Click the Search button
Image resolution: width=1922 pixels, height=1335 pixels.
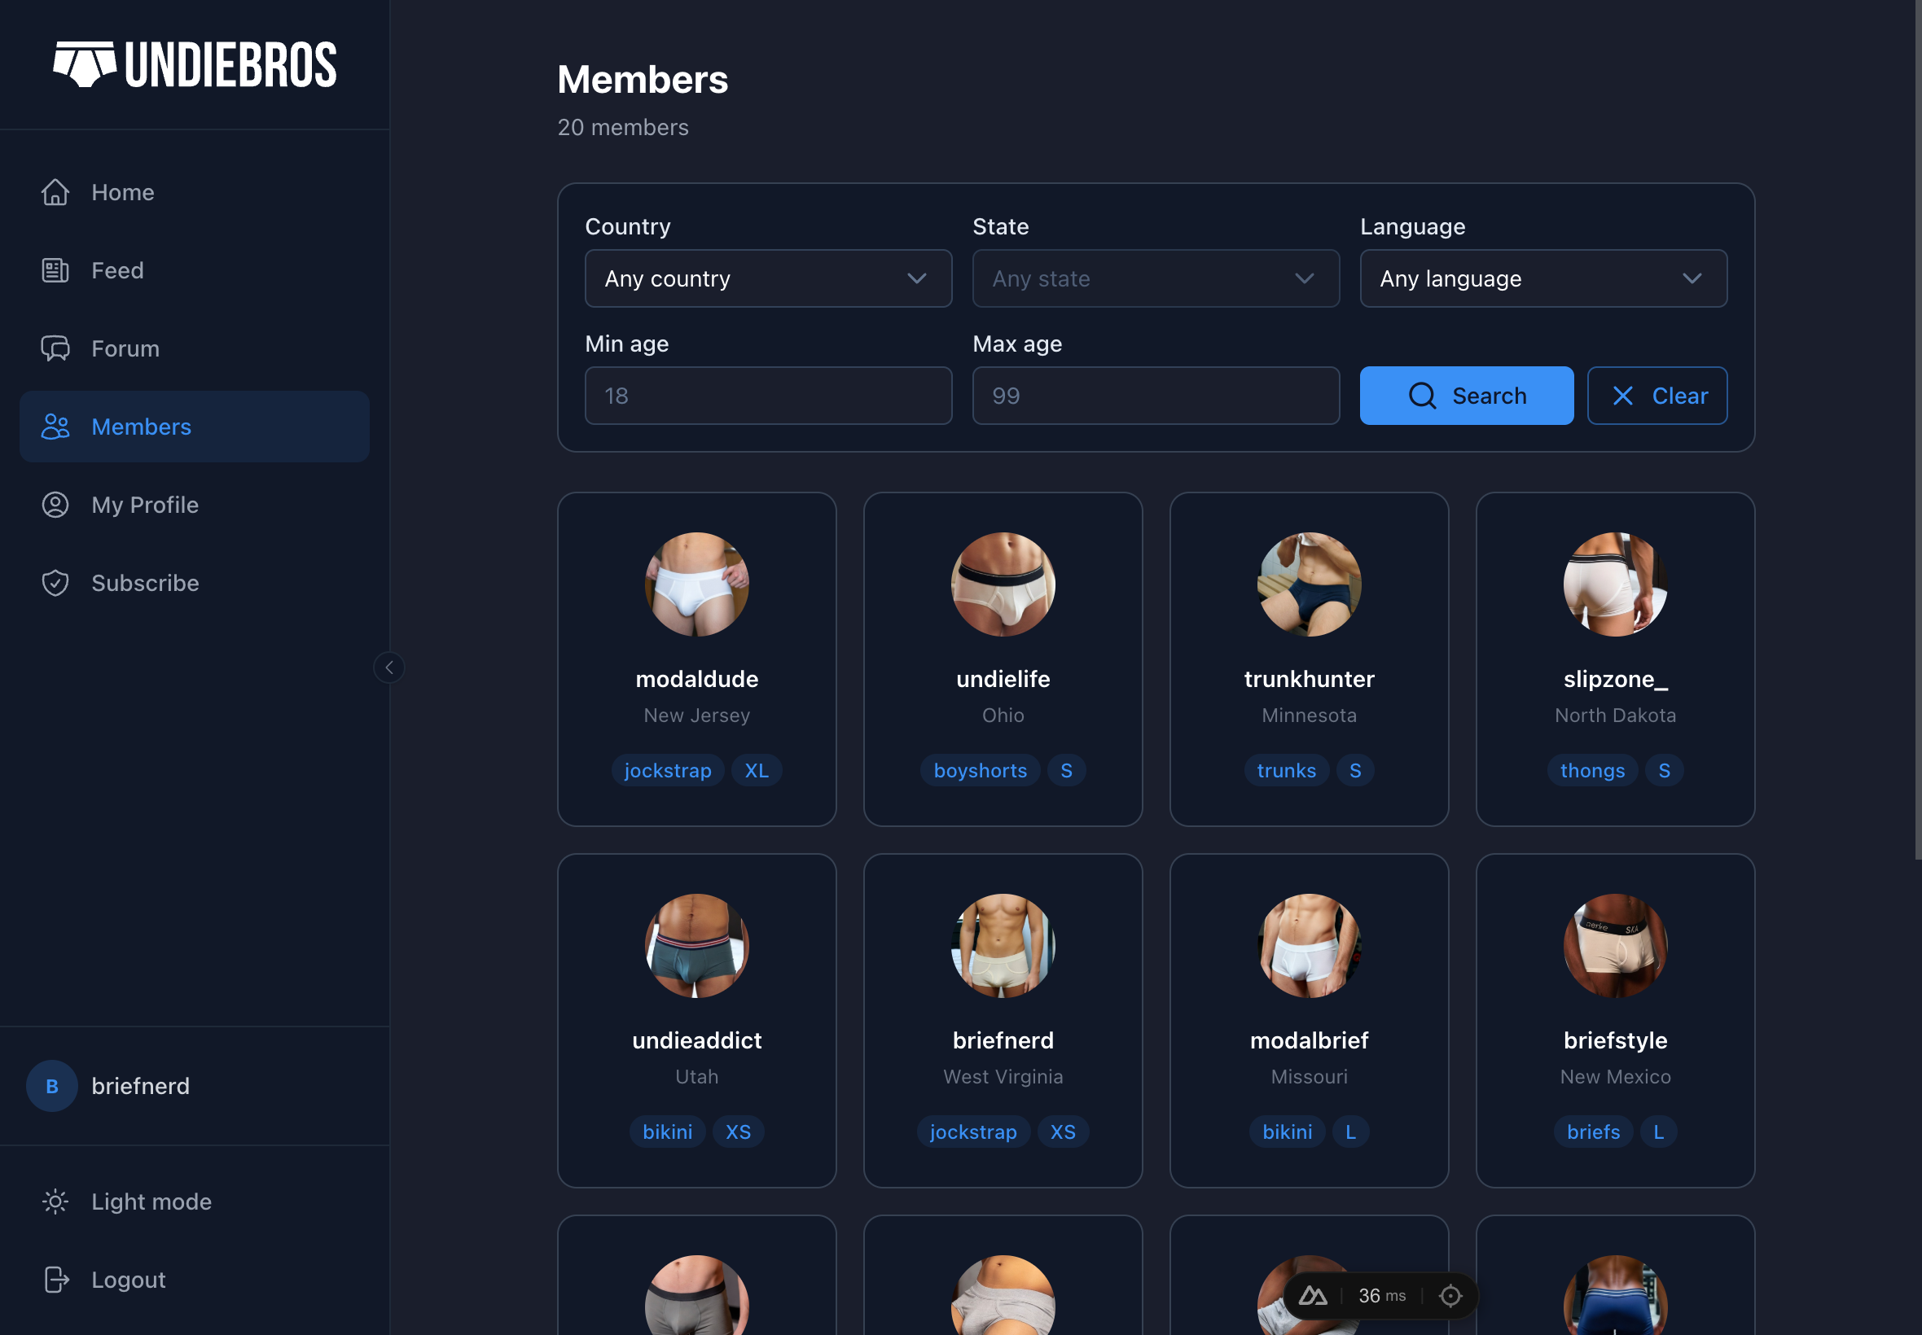tap(1467, 395)
